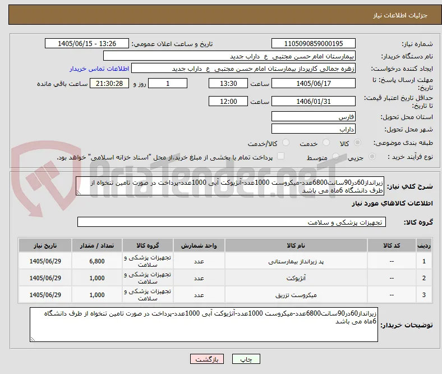Click need date 1405/06/29 in میکروست تزریق row

pos(45,295)
